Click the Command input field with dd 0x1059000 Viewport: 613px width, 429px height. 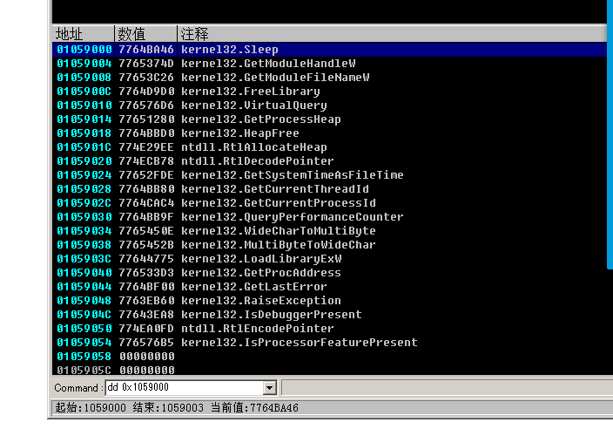click(x=185, y=387)
